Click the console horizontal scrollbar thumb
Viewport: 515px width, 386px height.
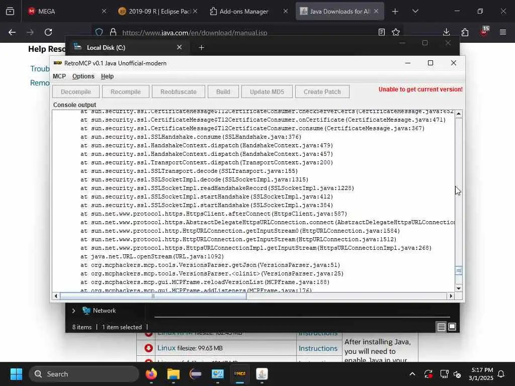153,296
